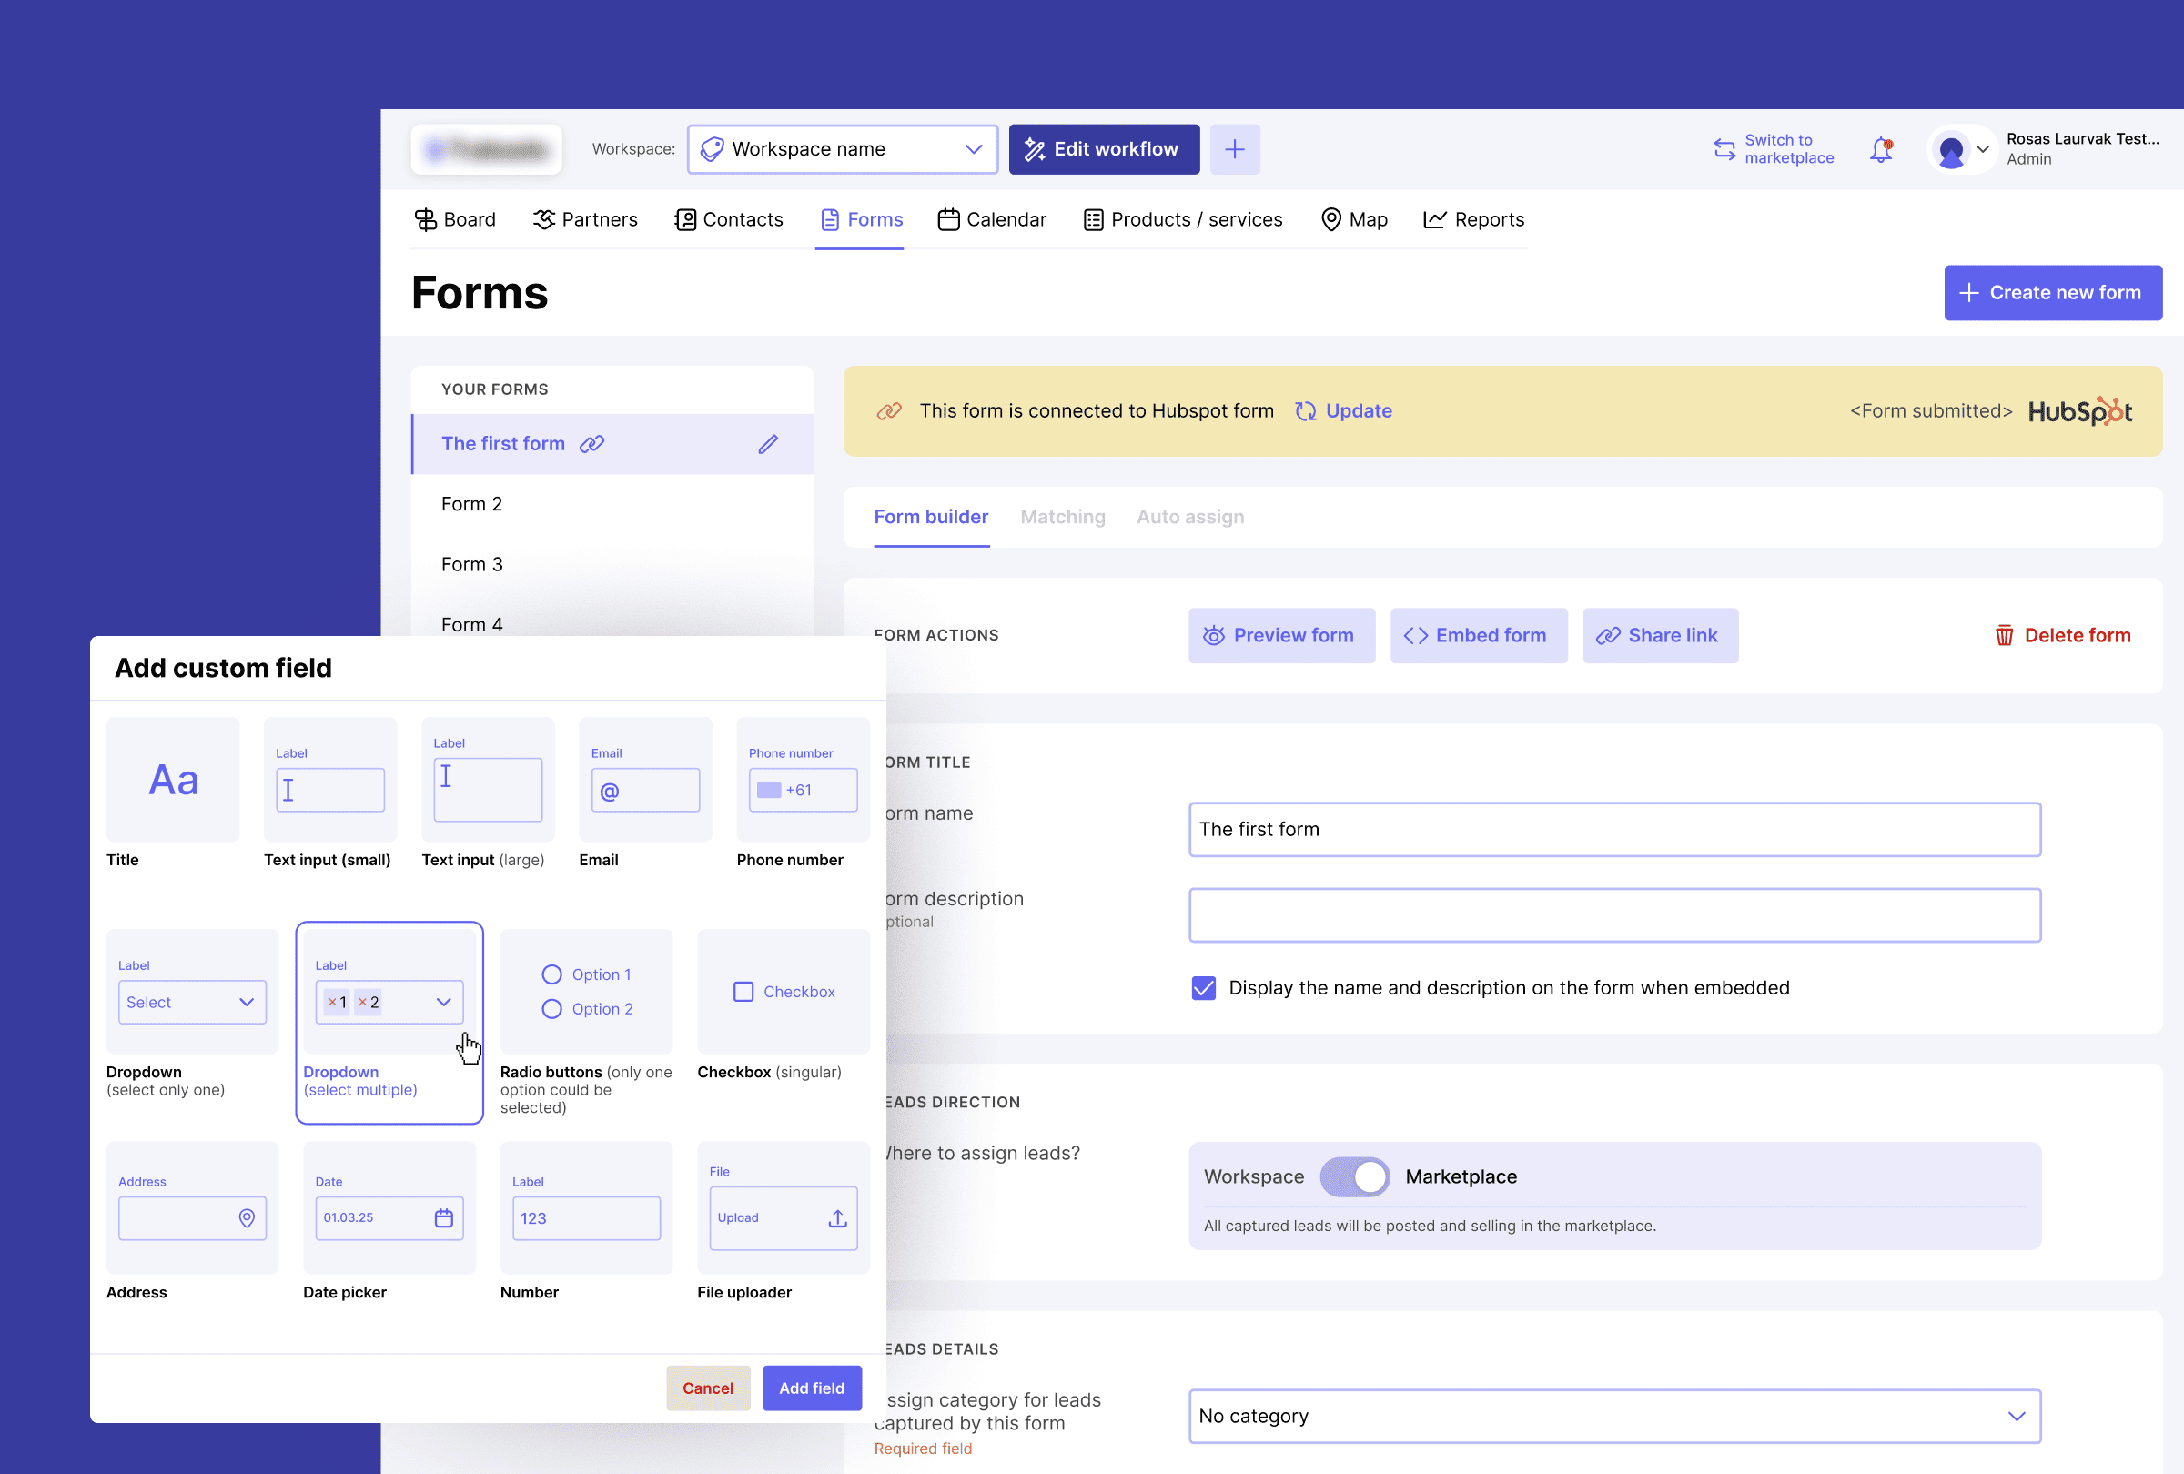Click the upload arrow icon in File uploader
The image size is (2184, 1474).
pyautogui.click(x=837, y=1217)
